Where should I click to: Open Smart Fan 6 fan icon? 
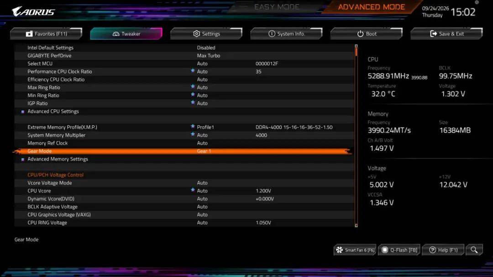click(x=339, y=250)
